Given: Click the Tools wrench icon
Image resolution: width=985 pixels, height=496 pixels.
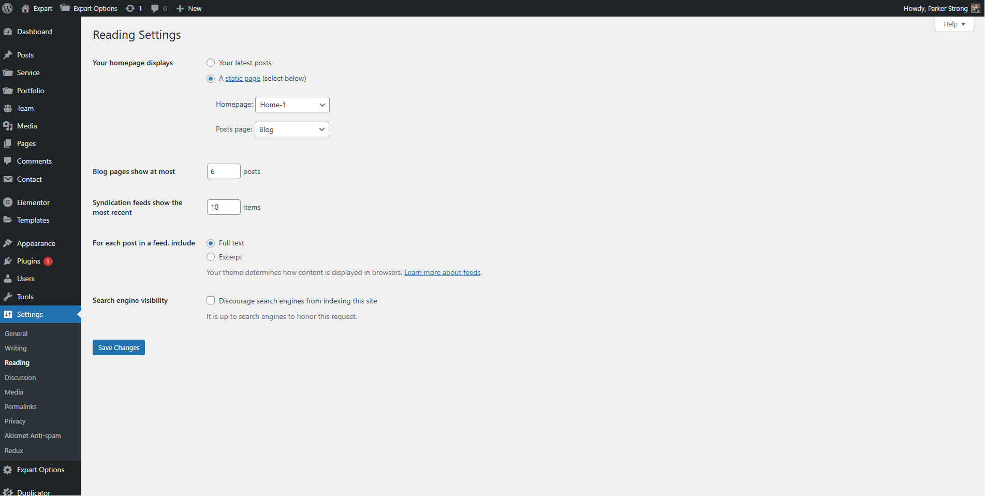Looking at the screenshot, I should [x=8, y=297].
